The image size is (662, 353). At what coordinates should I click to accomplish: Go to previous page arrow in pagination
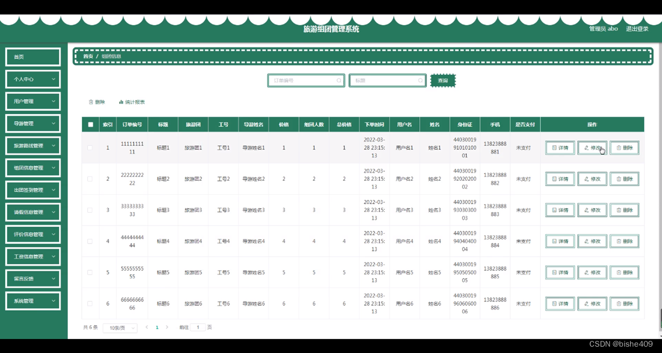(x=147, y=327)
